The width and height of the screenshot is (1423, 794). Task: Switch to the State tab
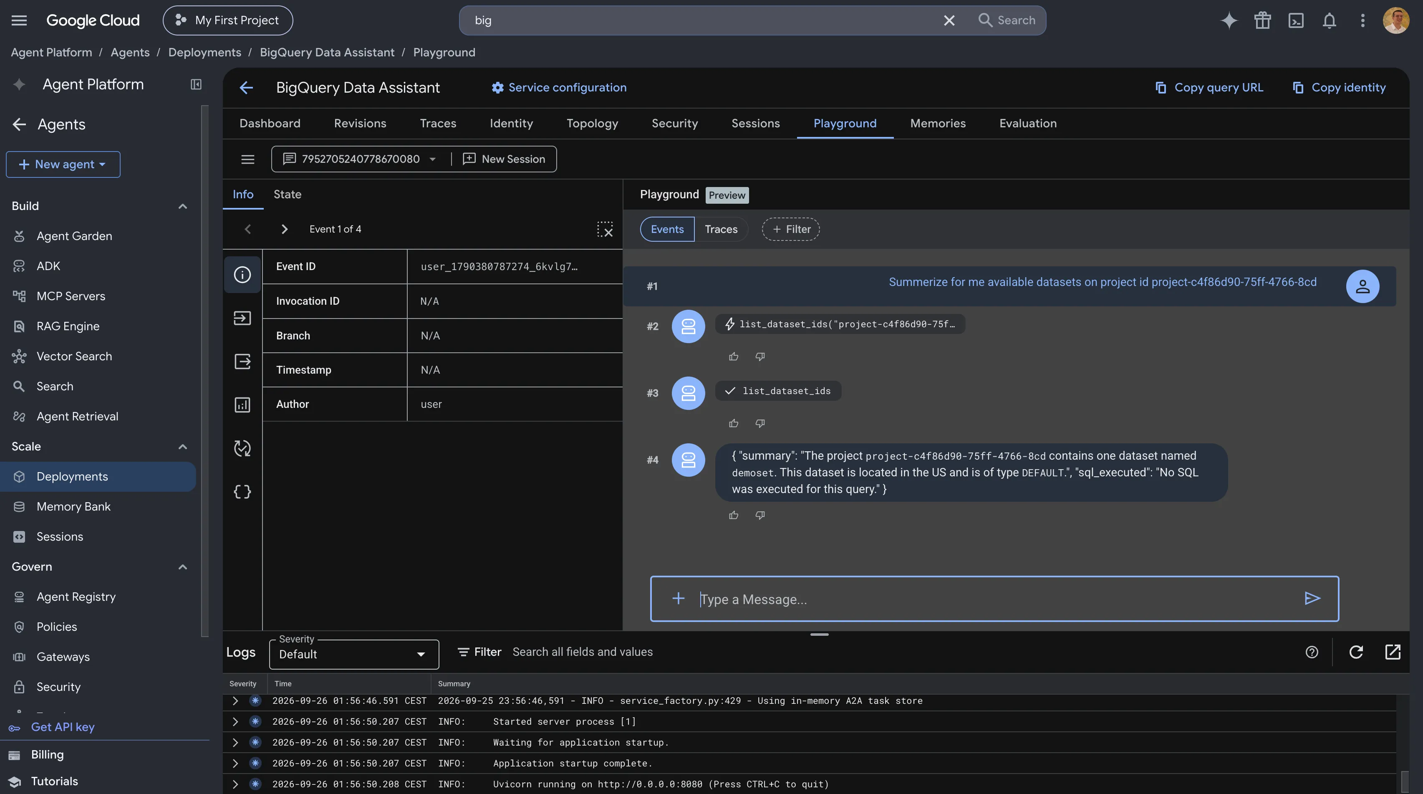pyautogui.click(x=287, y=195)
